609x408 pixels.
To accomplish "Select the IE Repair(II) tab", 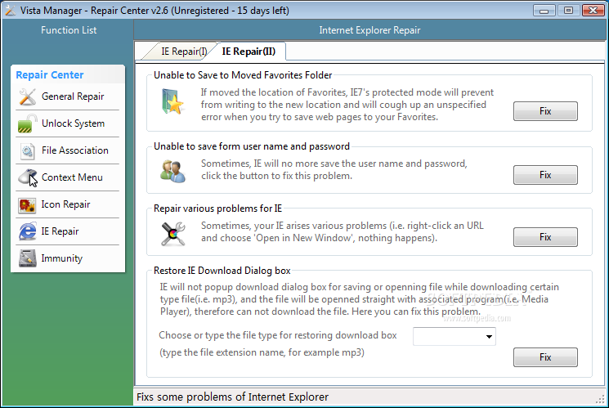I will [249, 52].
